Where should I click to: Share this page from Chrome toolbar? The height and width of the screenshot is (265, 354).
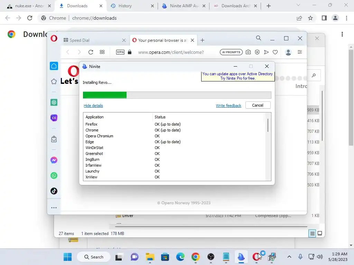coord(299,18)
